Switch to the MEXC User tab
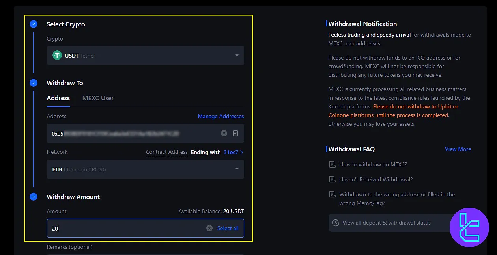The image size is (497, 255). [x=98, y=98]
